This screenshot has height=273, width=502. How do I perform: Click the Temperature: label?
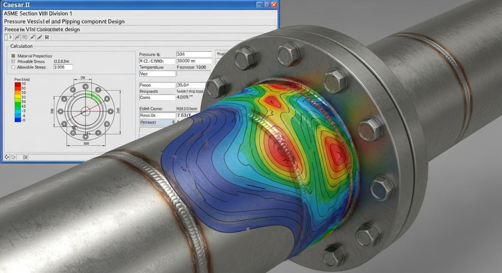tap(152, 67)
